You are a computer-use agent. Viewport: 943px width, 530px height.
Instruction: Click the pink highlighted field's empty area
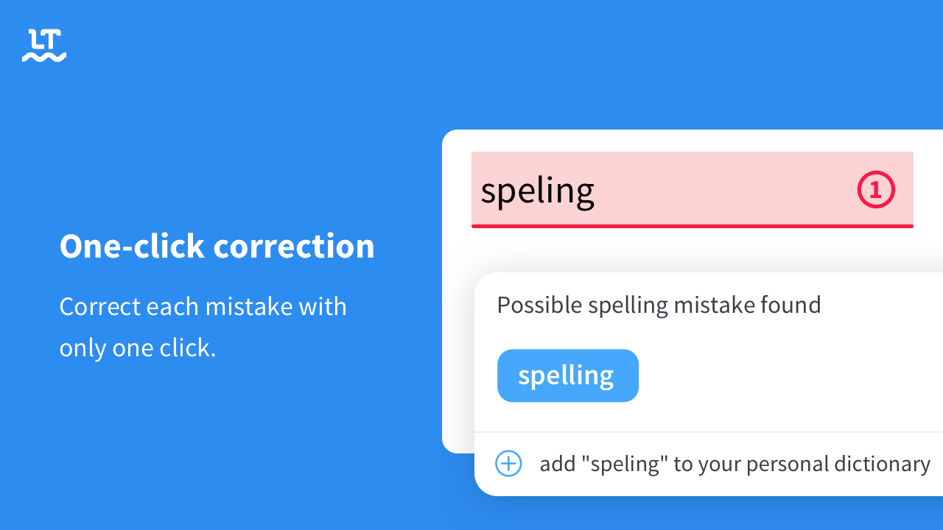click(722, 189)
